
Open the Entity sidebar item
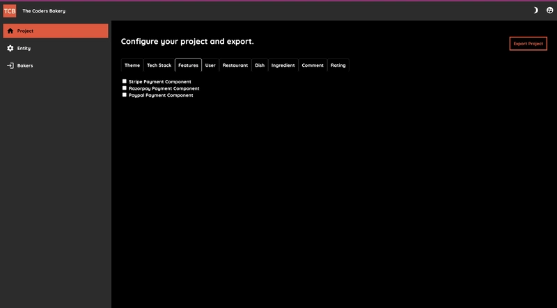click(56, 48)
